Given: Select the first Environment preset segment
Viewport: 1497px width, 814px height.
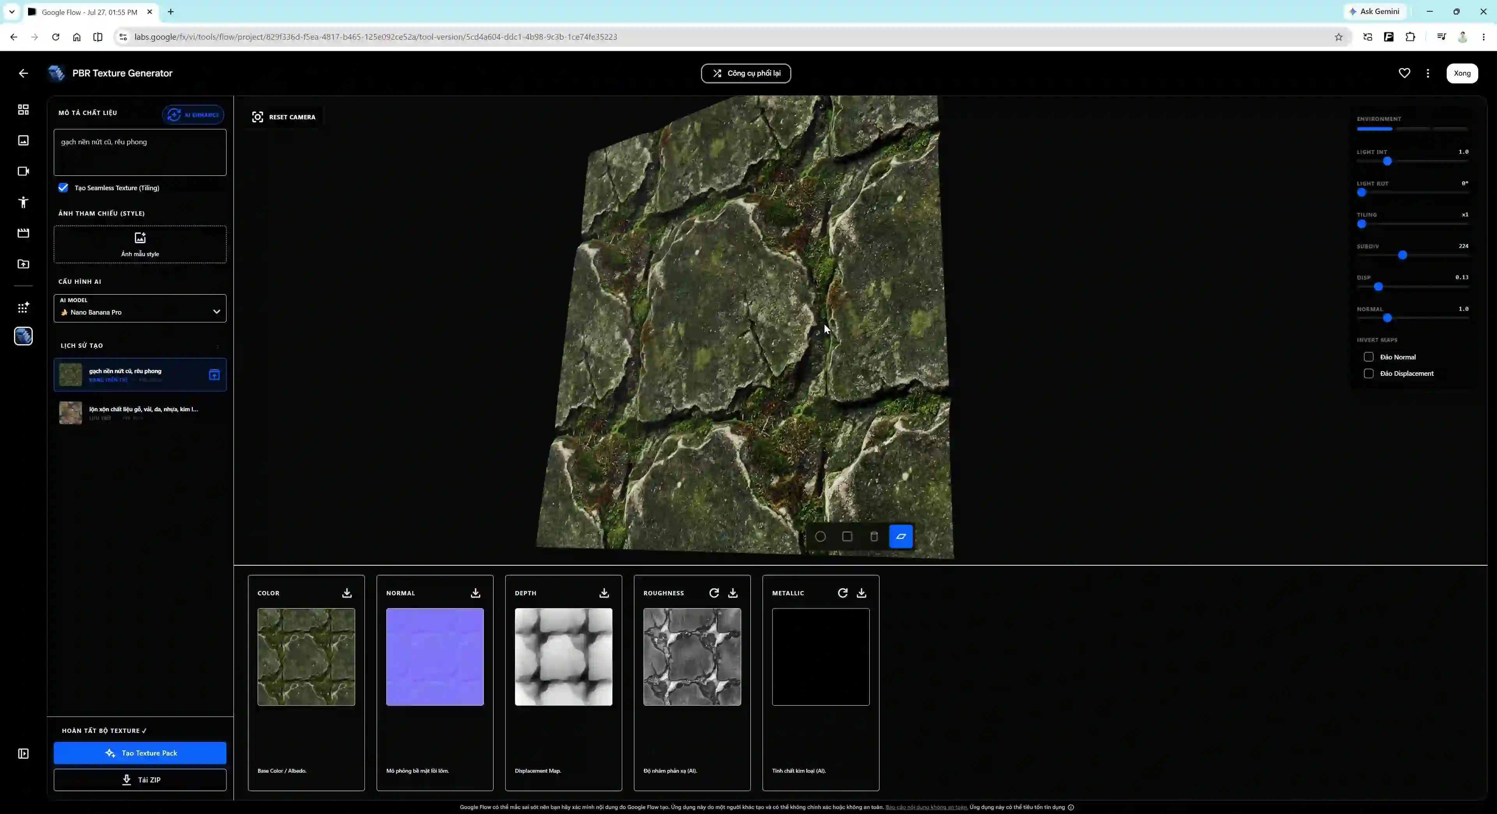Looking at the screenshot, I should click(x=1374, y=129).
